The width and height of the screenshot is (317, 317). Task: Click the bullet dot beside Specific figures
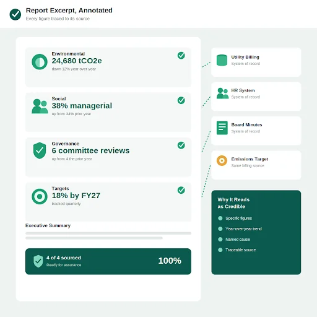tap(220, 219)
